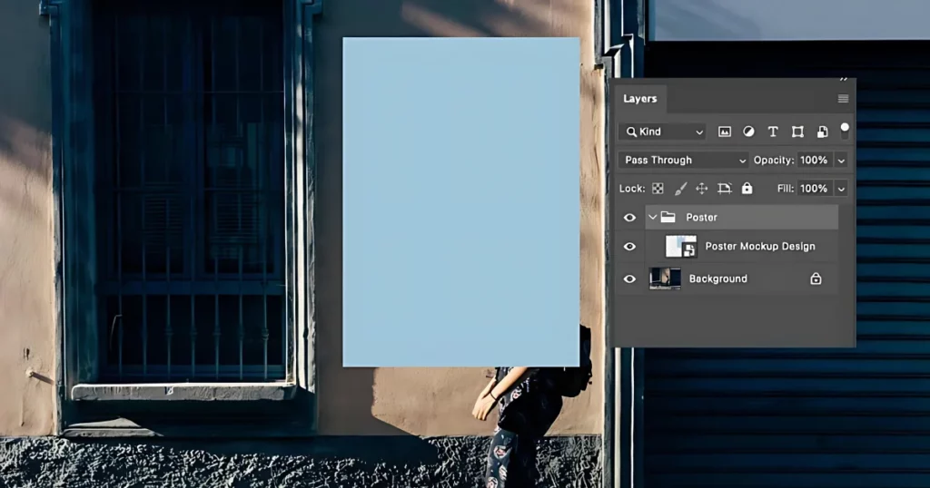930x488 pixels.
Task: Hide the Poster Mockup Design layer
Action: coord(629,247)
